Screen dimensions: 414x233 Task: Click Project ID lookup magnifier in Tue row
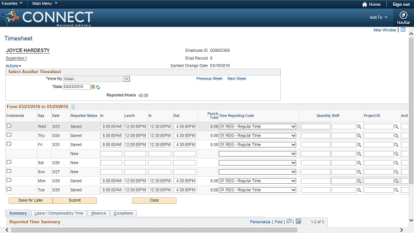[x=397, y=190]
